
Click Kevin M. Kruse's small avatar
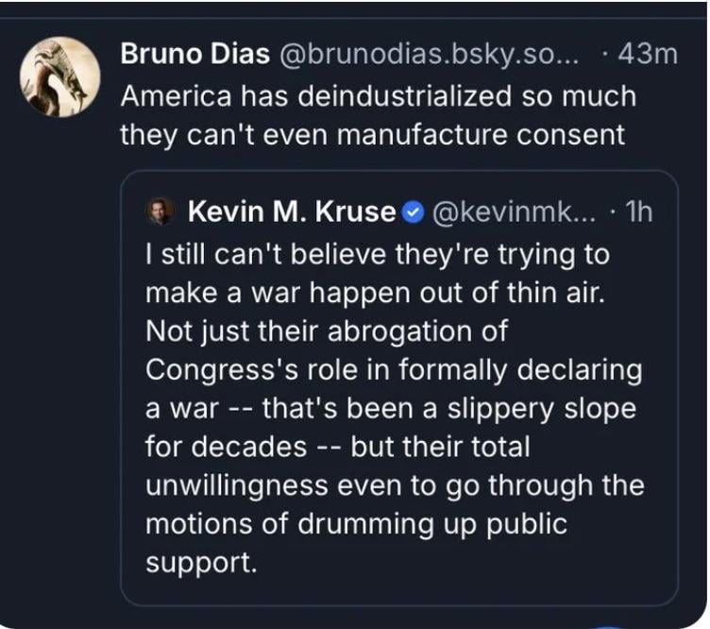160,212
